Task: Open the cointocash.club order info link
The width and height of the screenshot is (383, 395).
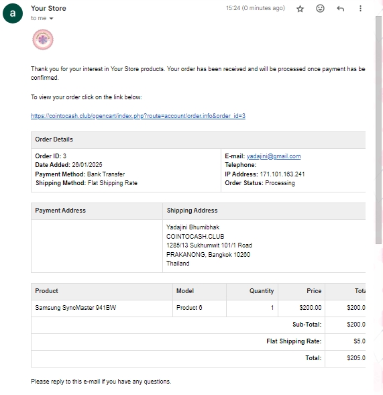Action: [x=138, y=116]
